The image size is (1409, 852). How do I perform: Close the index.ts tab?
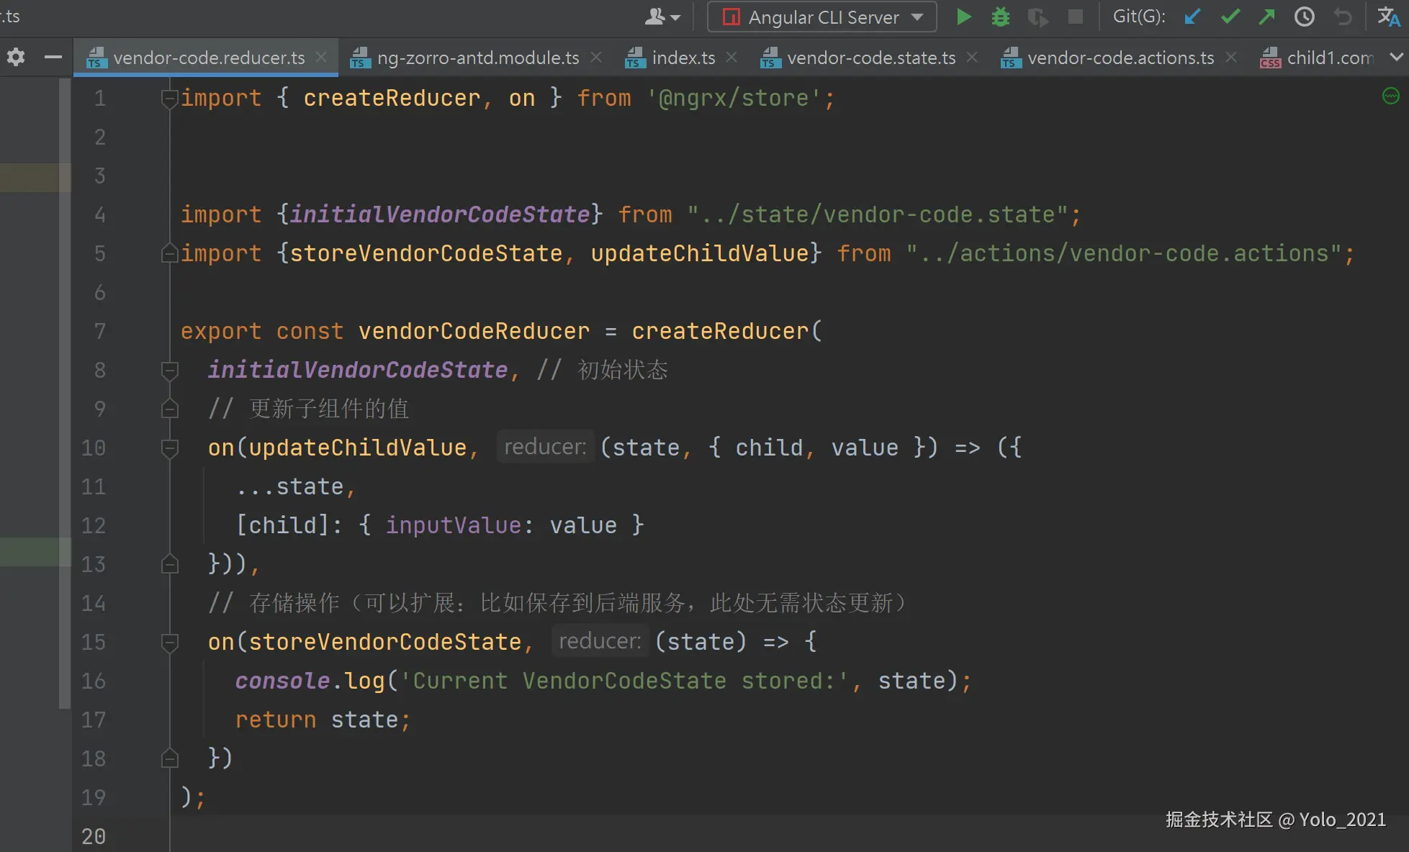[731, 57]
